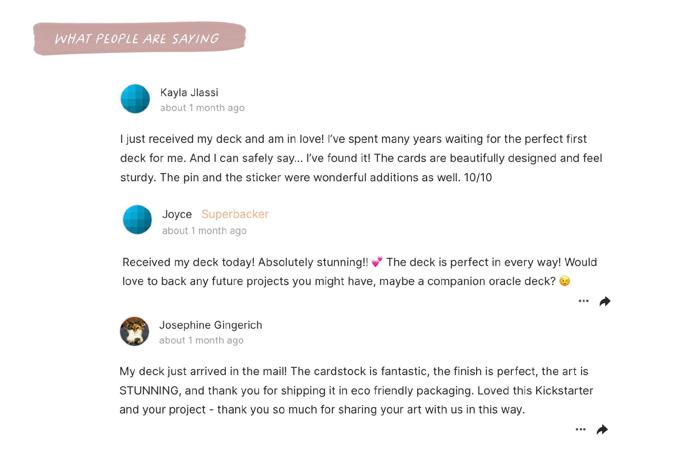Click Josephine's 'about 1 month ago' timestamp

coord(201,340)
